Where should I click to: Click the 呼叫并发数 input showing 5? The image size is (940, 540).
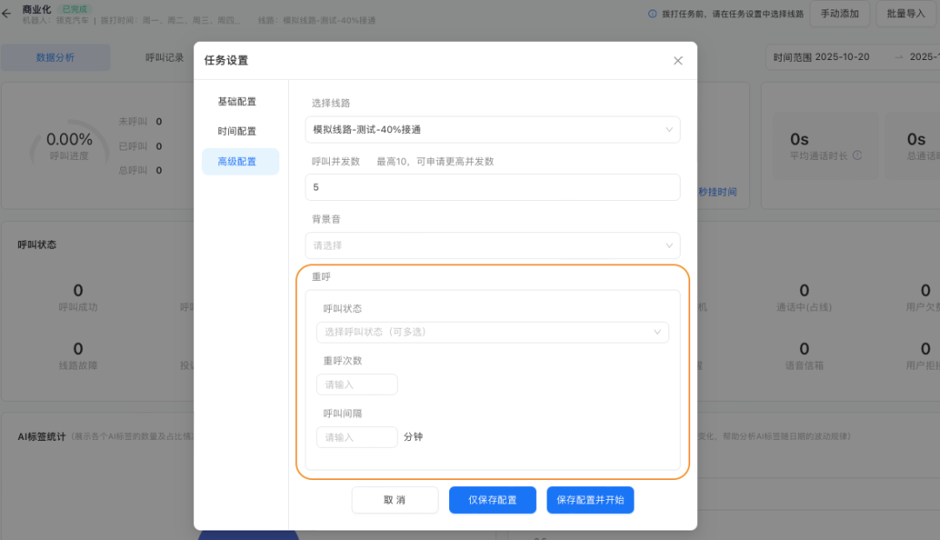click(493, 187)
